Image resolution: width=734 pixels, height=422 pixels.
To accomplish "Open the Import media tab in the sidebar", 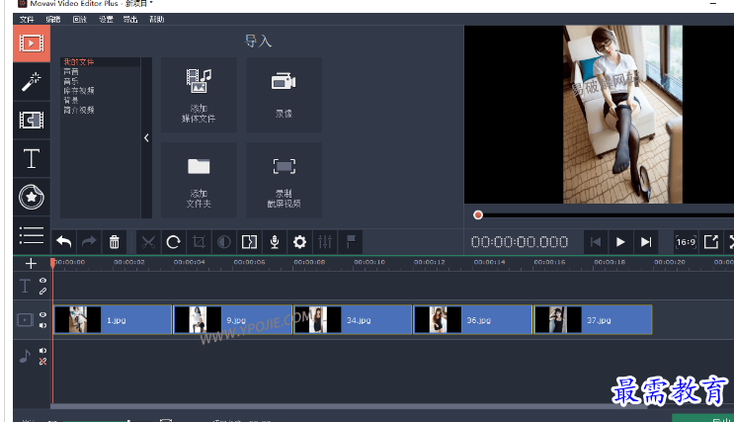I will (x=32, y=43).
